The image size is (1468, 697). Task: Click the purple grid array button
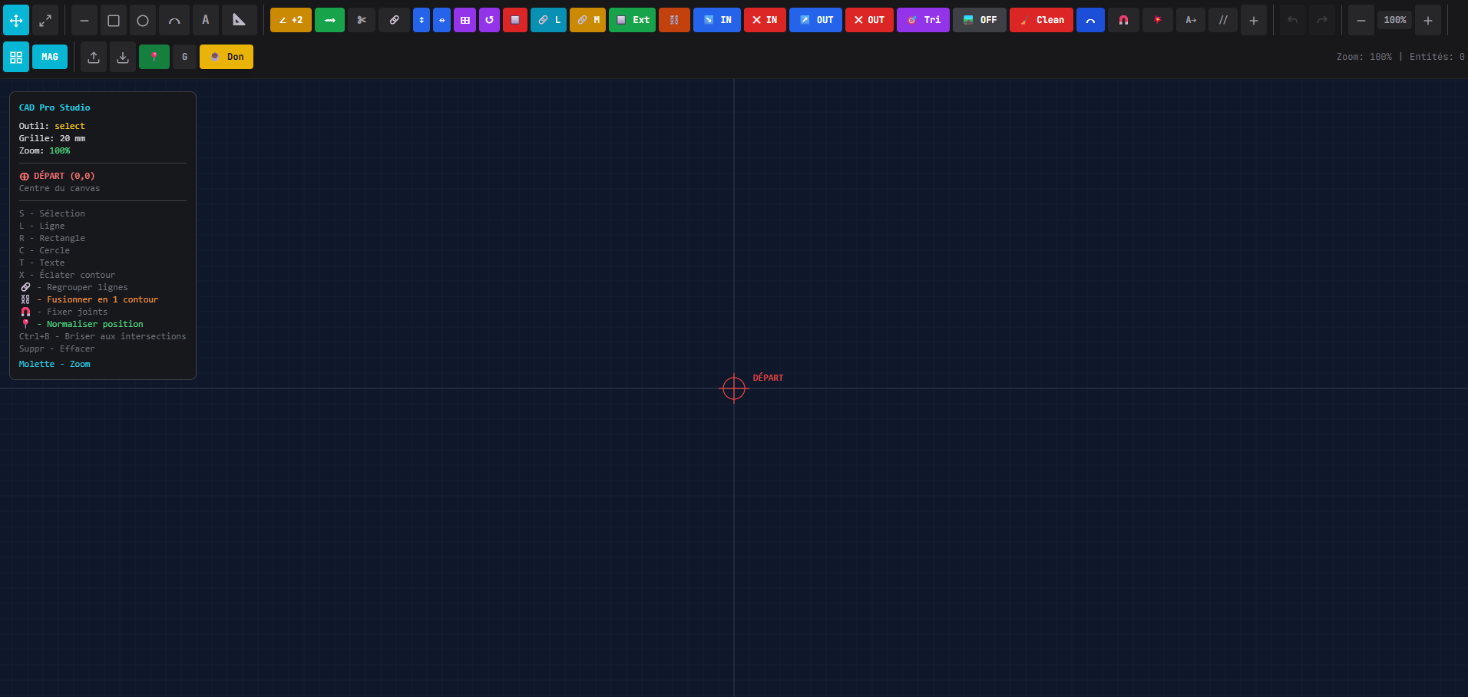tap(465, 20)
